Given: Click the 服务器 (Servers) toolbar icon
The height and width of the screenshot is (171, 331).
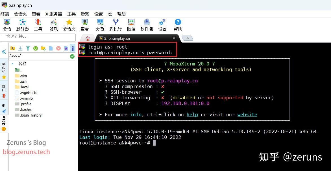Looking at the screenshot, I should point(22,25).
